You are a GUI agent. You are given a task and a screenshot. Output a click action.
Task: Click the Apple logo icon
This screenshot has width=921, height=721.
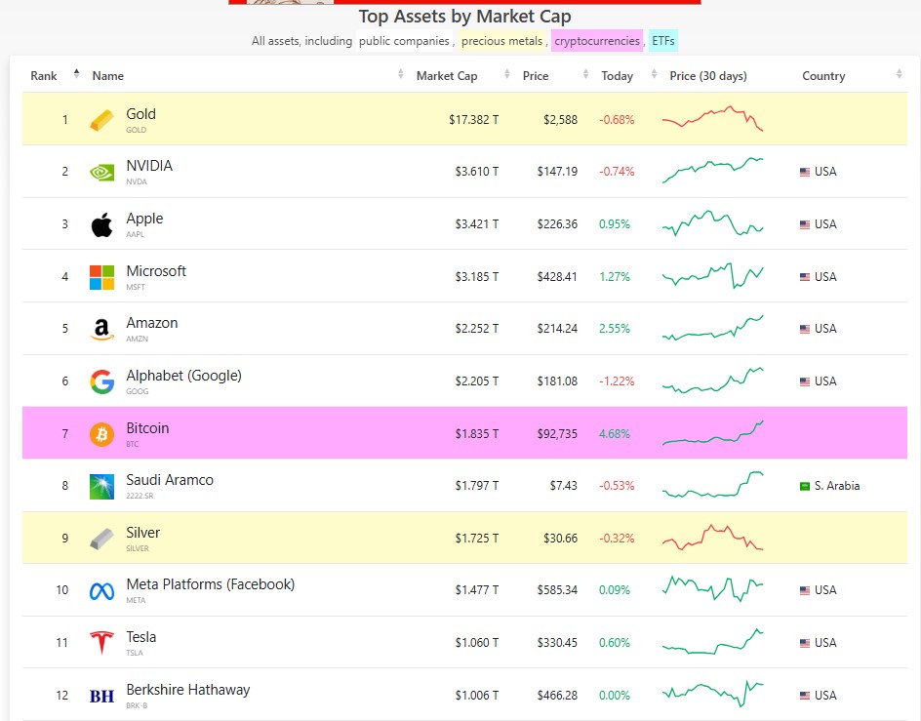tap(101, 225)
